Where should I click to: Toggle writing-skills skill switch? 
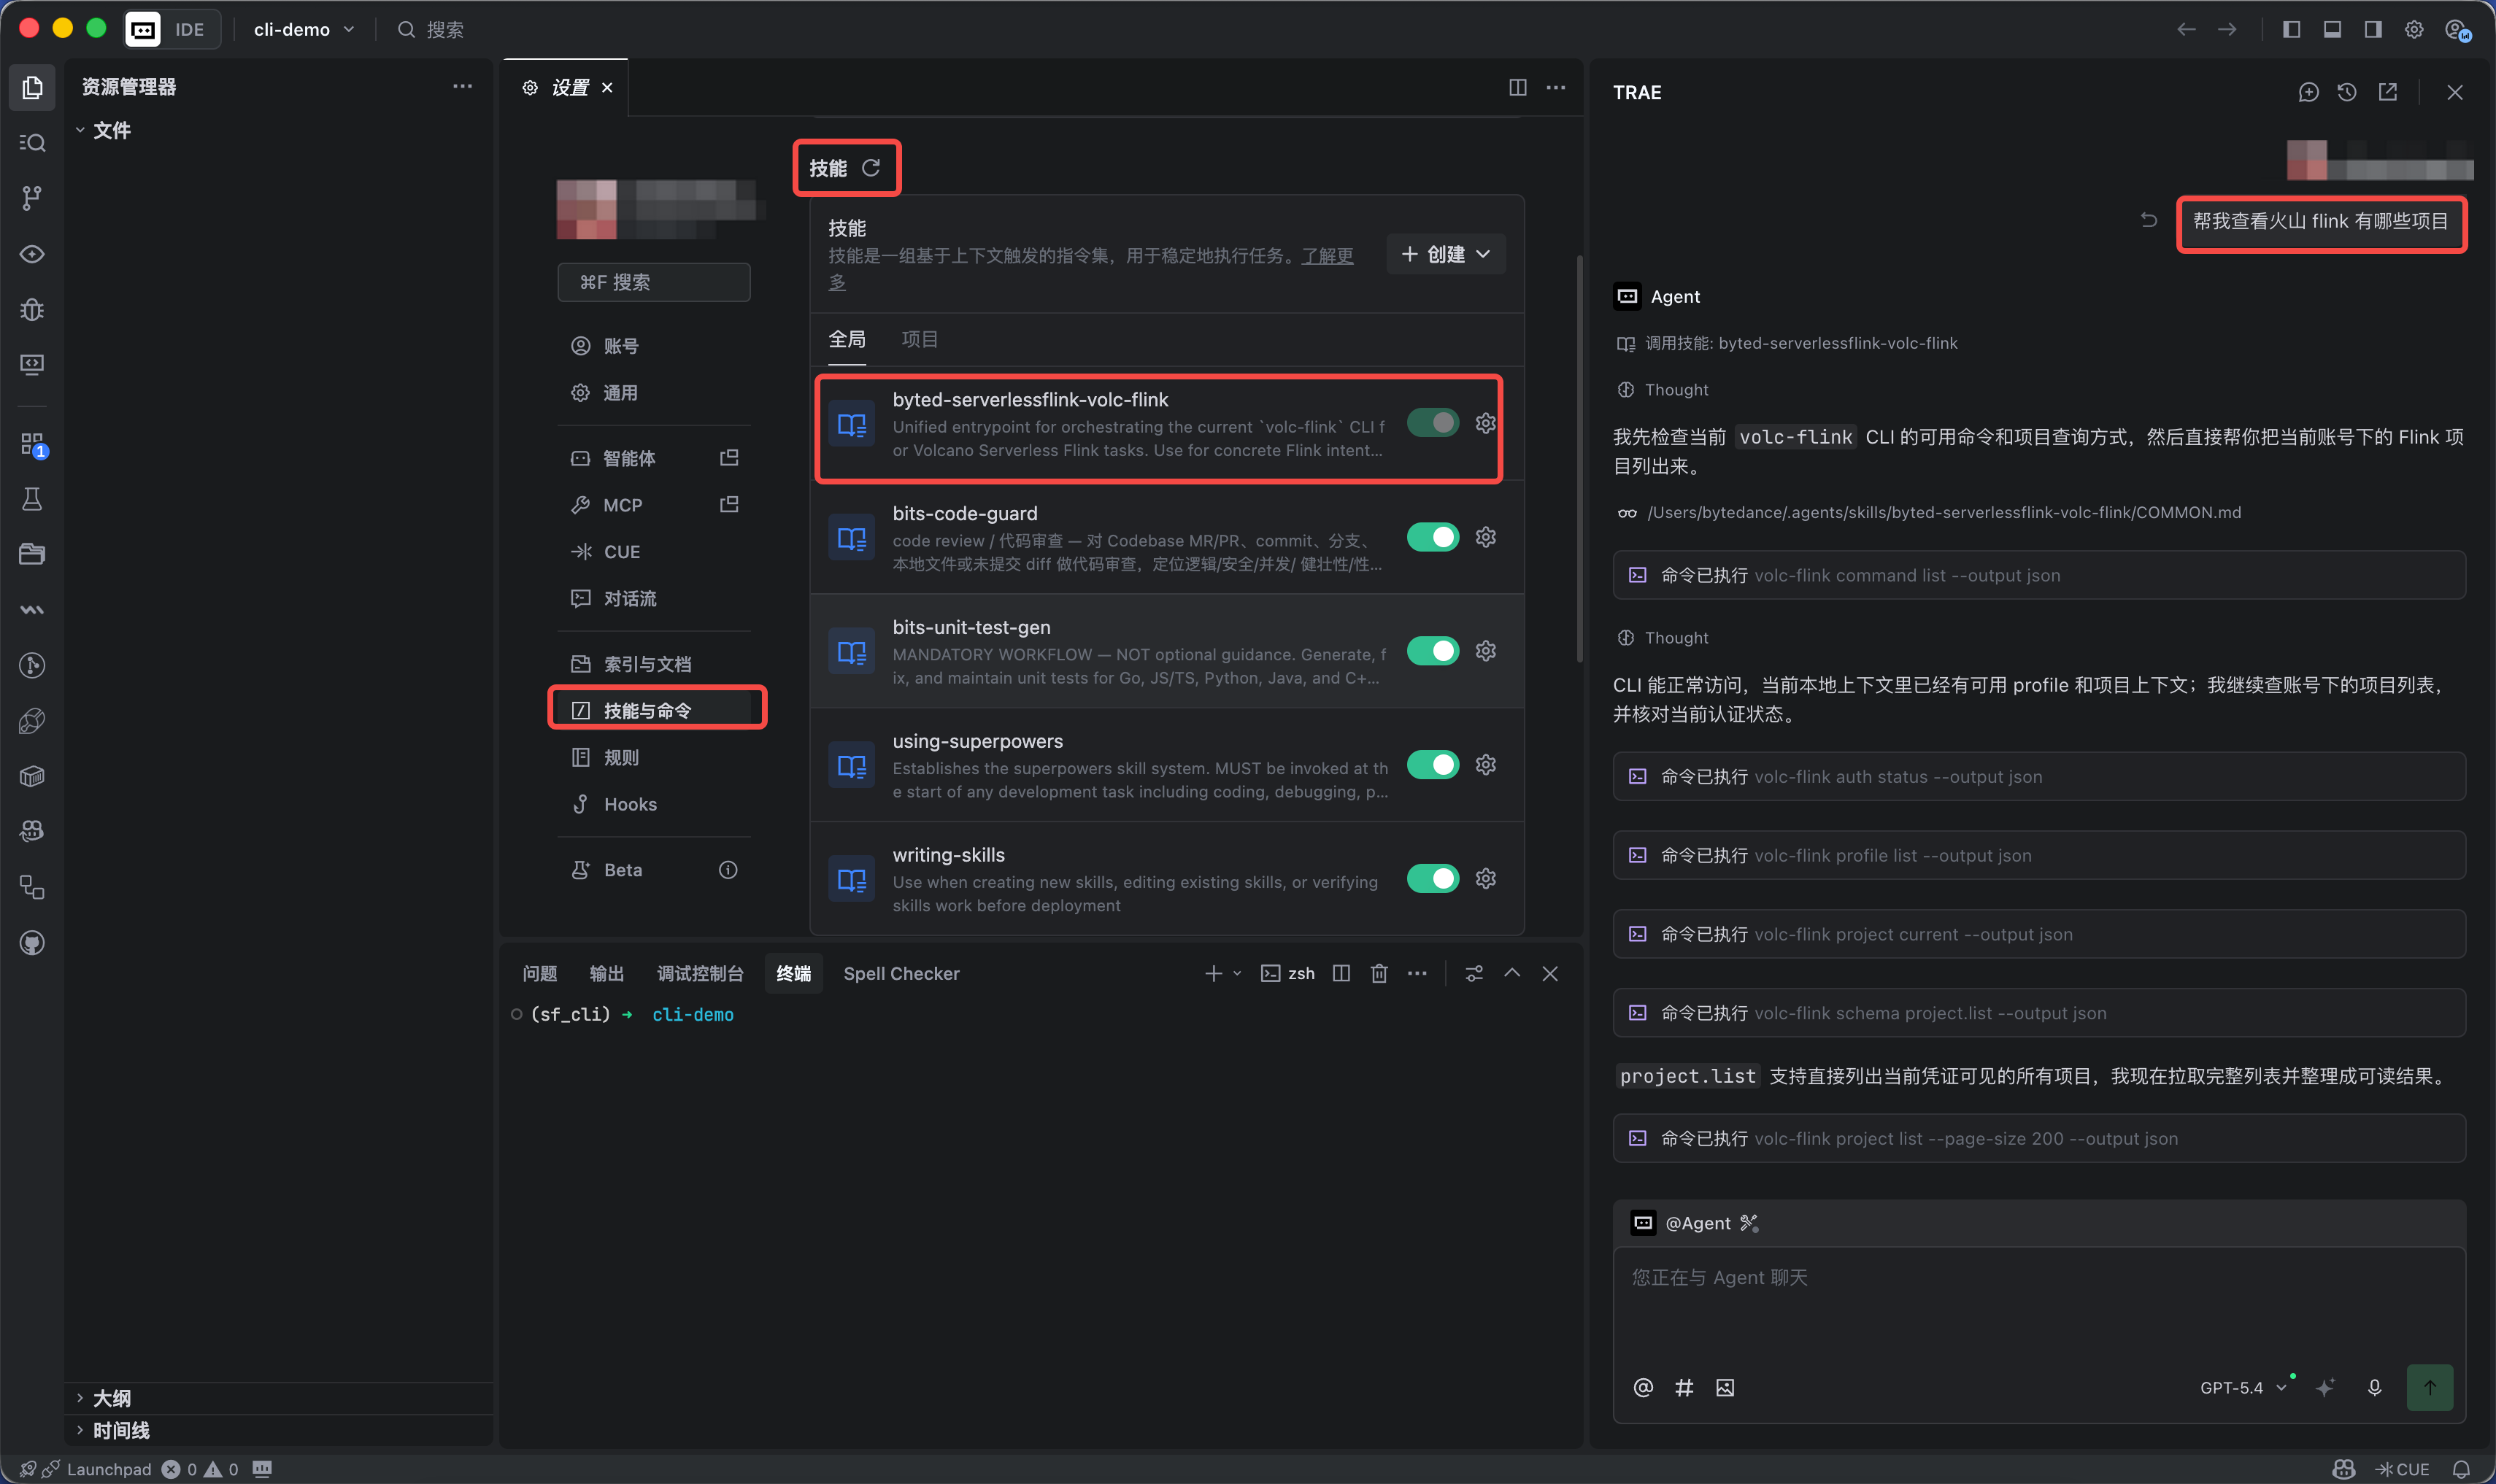1433,879
